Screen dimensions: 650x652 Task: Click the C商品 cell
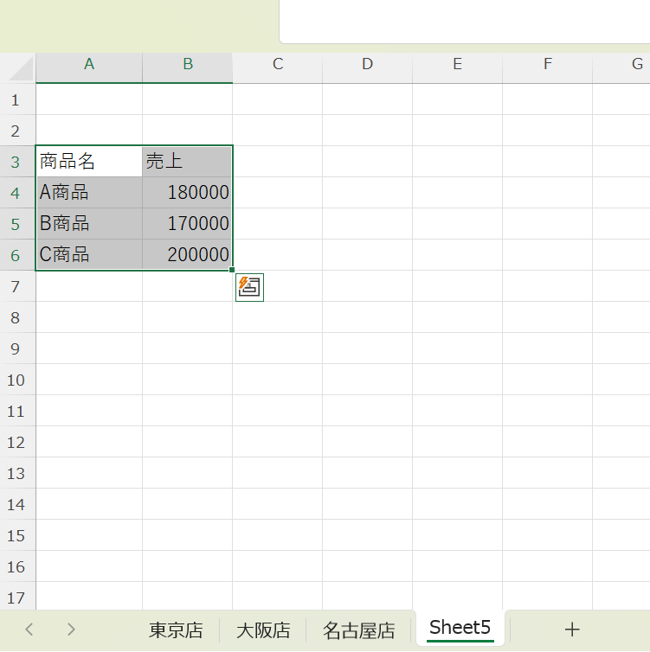click(89, 255)
